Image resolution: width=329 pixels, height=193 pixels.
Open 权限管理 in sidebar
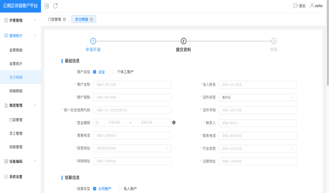(x=16, y=147)
